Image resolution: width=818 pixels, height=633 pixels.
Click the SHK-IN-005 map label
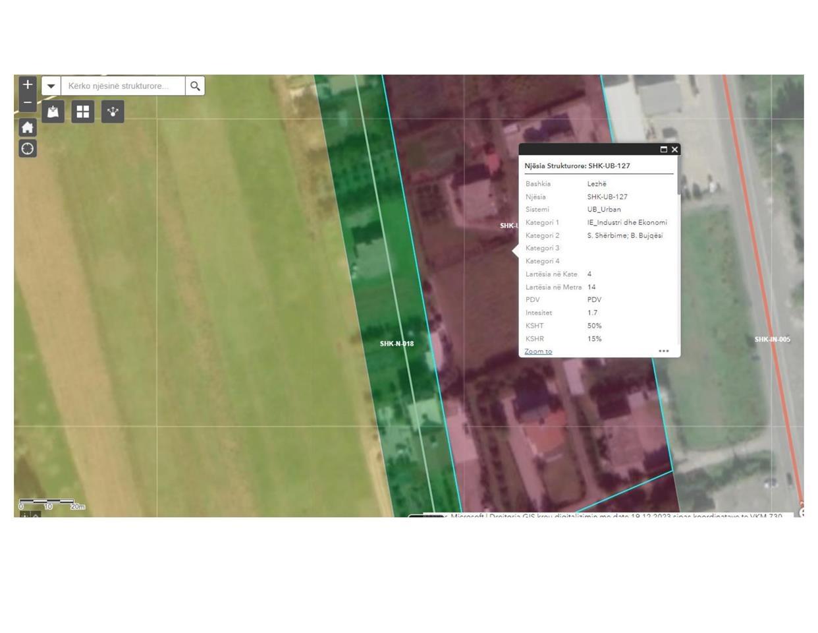(x=772, y=340)
